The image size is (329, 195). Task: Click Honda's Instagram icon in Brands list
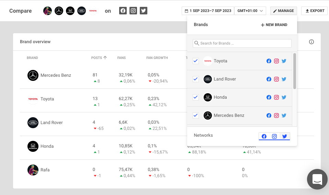pos(276,97)
